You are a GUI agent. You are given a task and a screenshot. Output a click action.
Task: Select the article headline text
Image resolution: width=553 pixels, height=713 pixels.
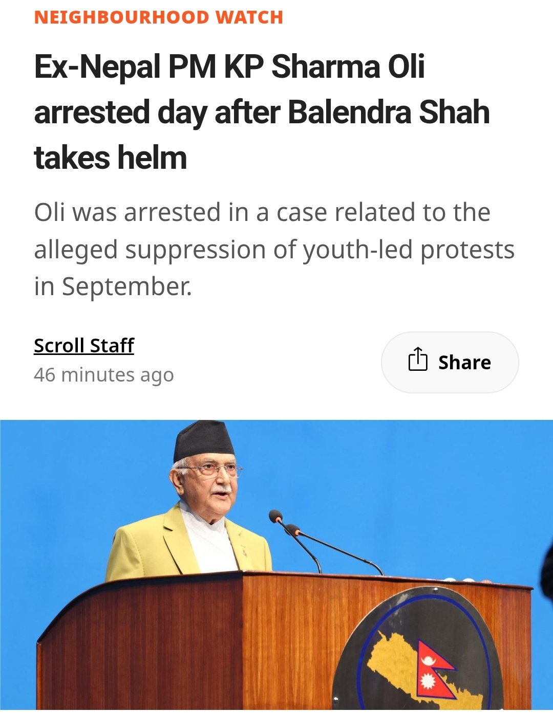click(262, 112)
